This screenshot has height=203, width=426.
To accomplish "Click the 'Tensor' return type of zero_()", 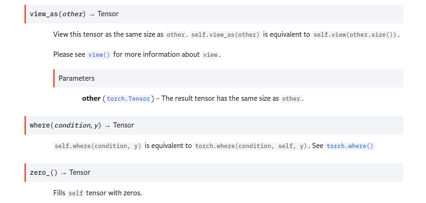I will [80, 172].
